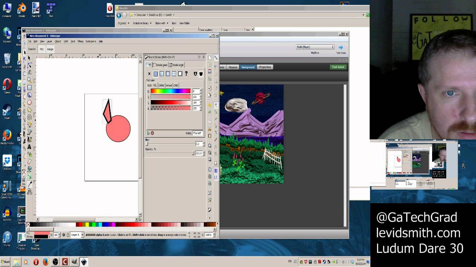Image resolution: width=476 pixels, height=267 pixels.
Task: Open the Layer menu
Action: [x=49, y=41]
